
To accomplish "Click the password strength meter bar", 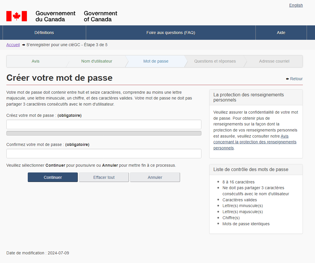I will click(x=104, y=133).
